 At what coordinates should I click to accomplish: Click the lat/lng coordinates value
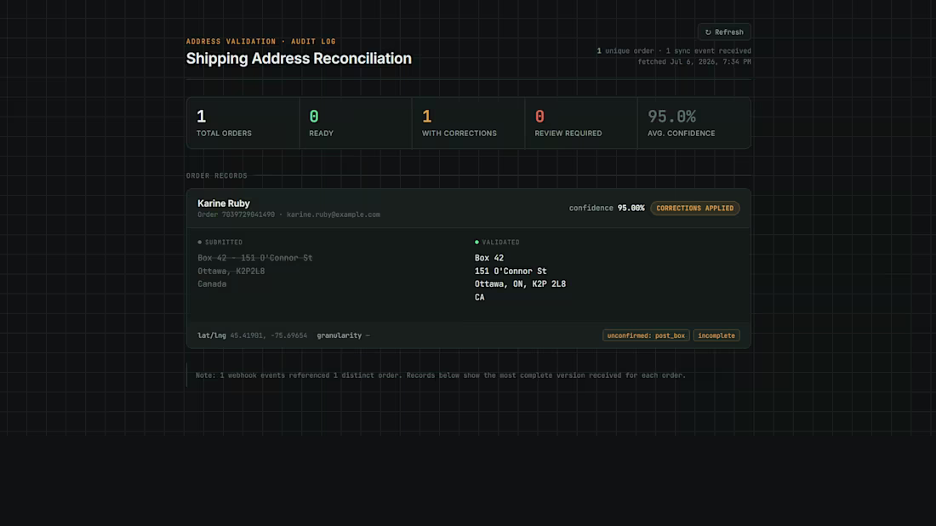point(269,335)
